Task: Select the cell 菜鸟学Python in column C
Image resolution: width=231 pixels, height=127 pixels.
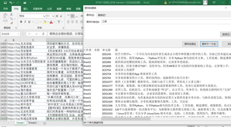Action: point(33,58)
